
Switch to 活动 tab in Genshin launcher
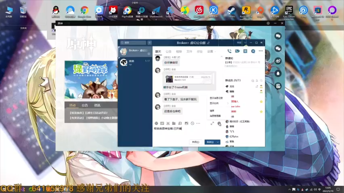tap(72, 105)
